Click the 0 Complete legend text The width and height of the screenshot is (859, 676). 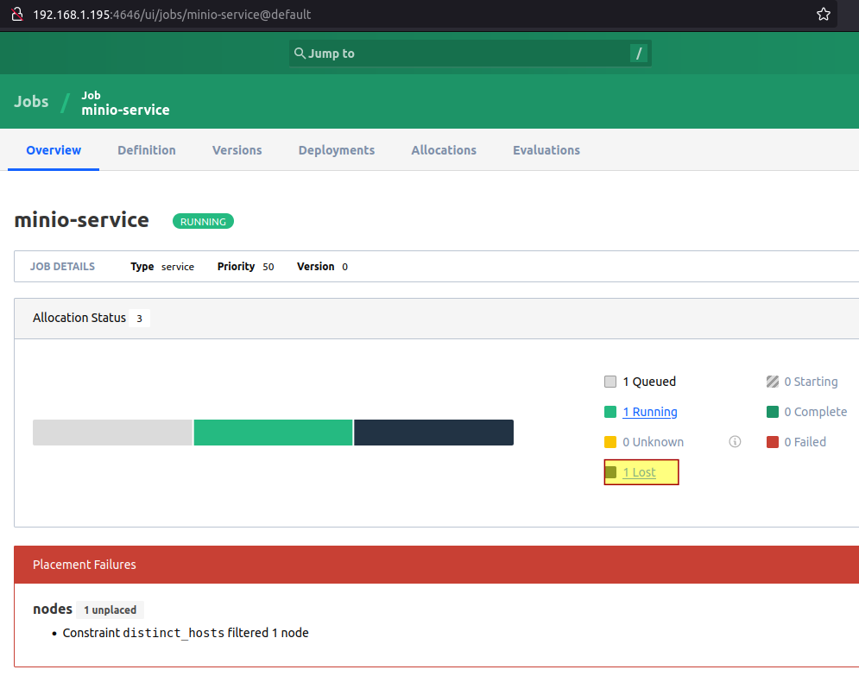click(x=816, y=412)
